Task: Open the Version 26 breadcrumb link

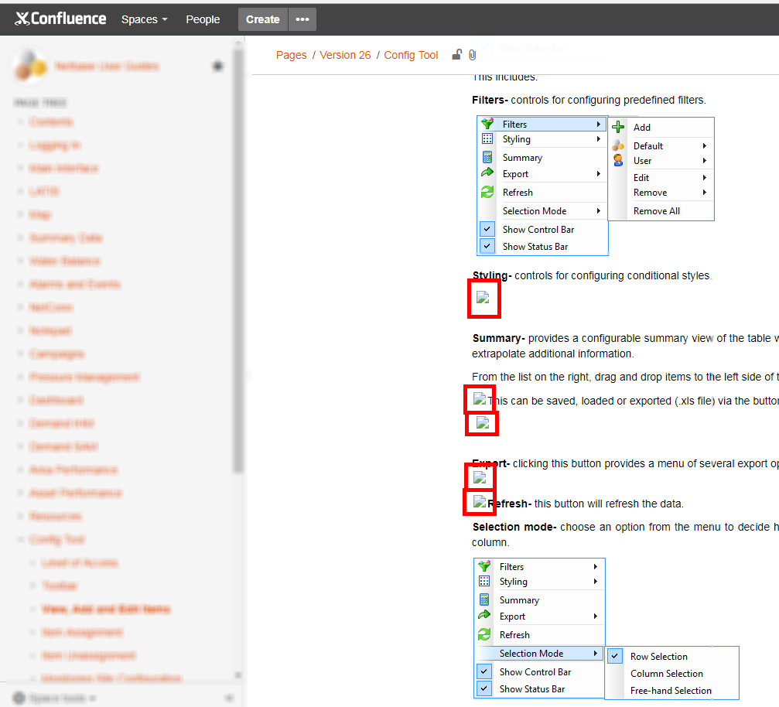Action: point(345,55)
